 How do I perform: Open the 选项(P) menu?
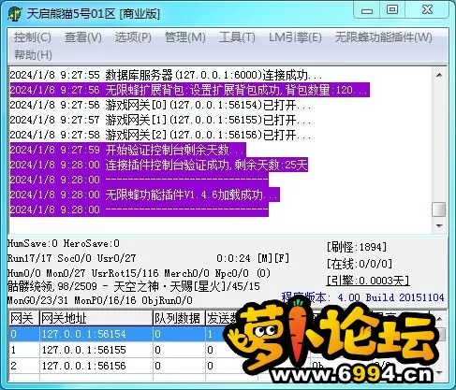[133, 37]
